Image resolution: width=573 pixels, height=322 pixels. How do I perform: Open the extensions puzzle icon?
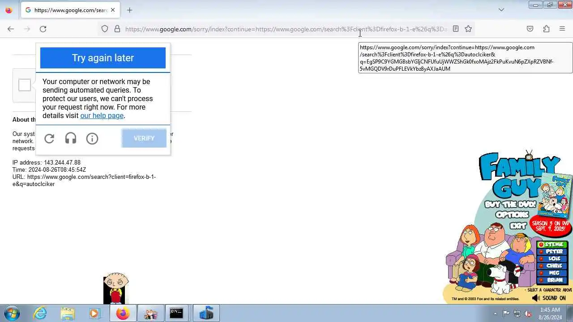pos(546,29)
